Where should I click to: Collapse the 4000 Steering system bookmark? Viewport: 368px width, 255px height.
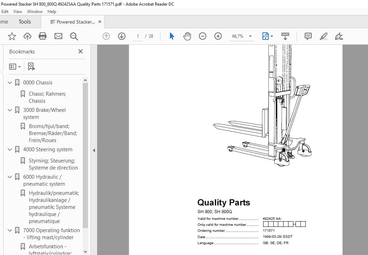click(10, 149)
